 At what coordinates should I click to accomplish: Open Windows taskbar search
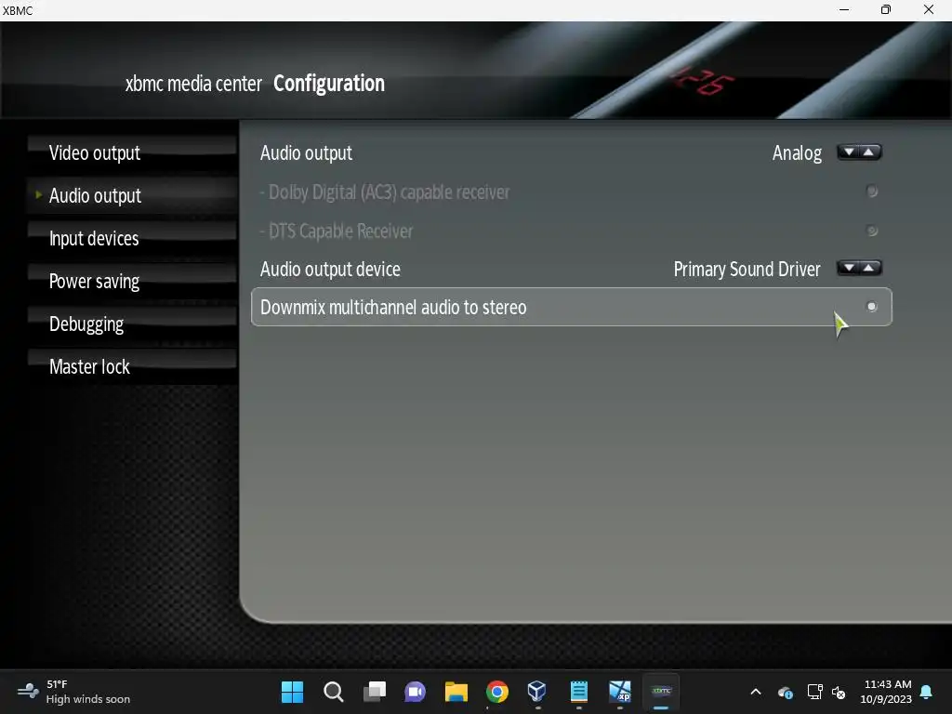334,692
